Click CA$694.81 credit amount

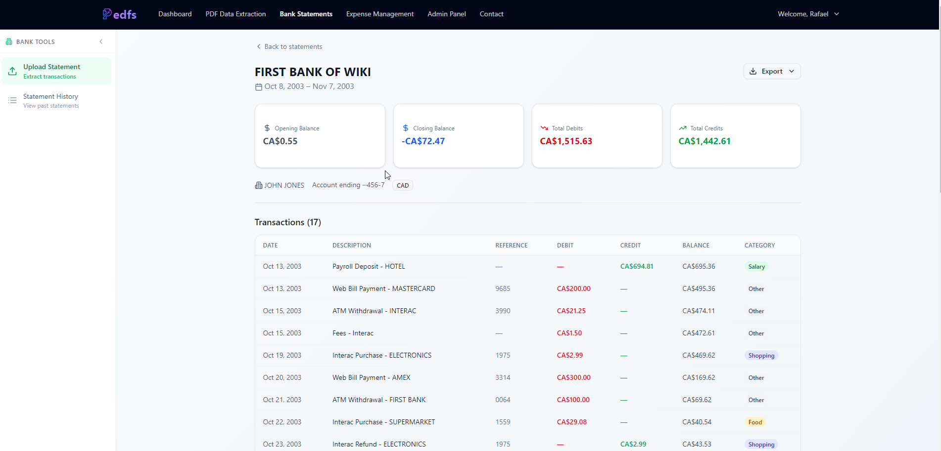click(637, 266)
